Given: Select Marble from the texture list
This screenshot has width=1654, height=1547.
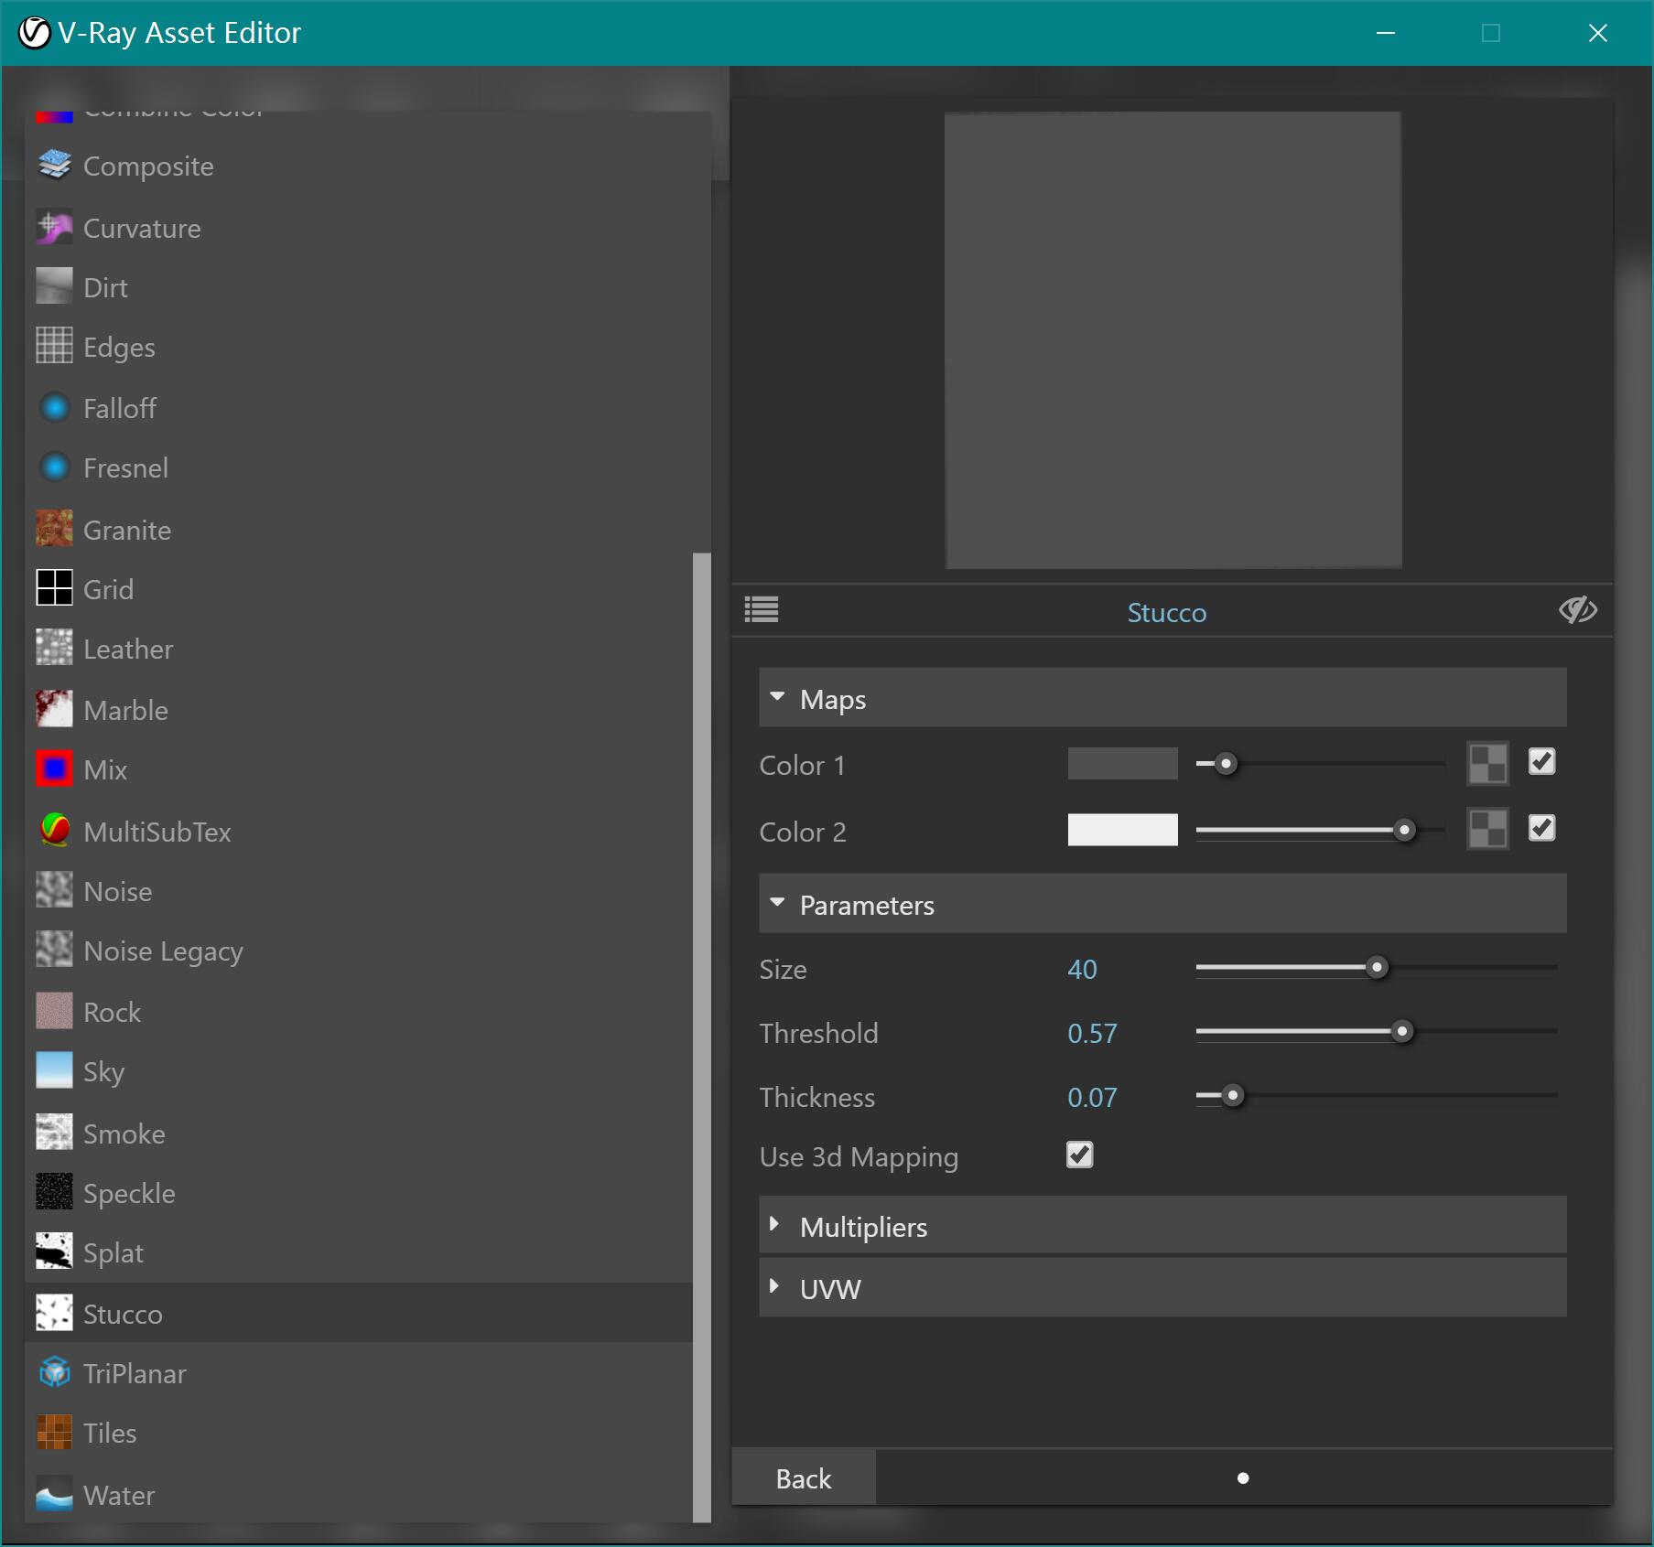Looking at the screenshot, I should point(125,710).
